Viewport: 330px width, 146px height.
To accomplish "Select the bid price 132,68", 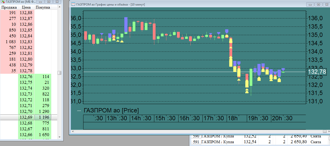I will pos(26,123).
